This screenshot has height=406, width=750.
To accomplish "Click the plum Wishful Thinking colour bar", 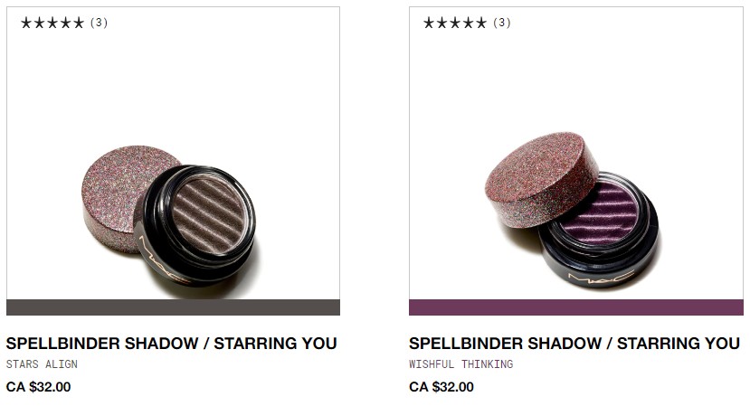I will pos(575,307).
